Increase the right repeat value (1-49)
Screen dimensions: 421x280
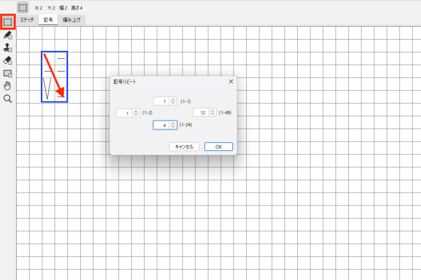point(213,110)
